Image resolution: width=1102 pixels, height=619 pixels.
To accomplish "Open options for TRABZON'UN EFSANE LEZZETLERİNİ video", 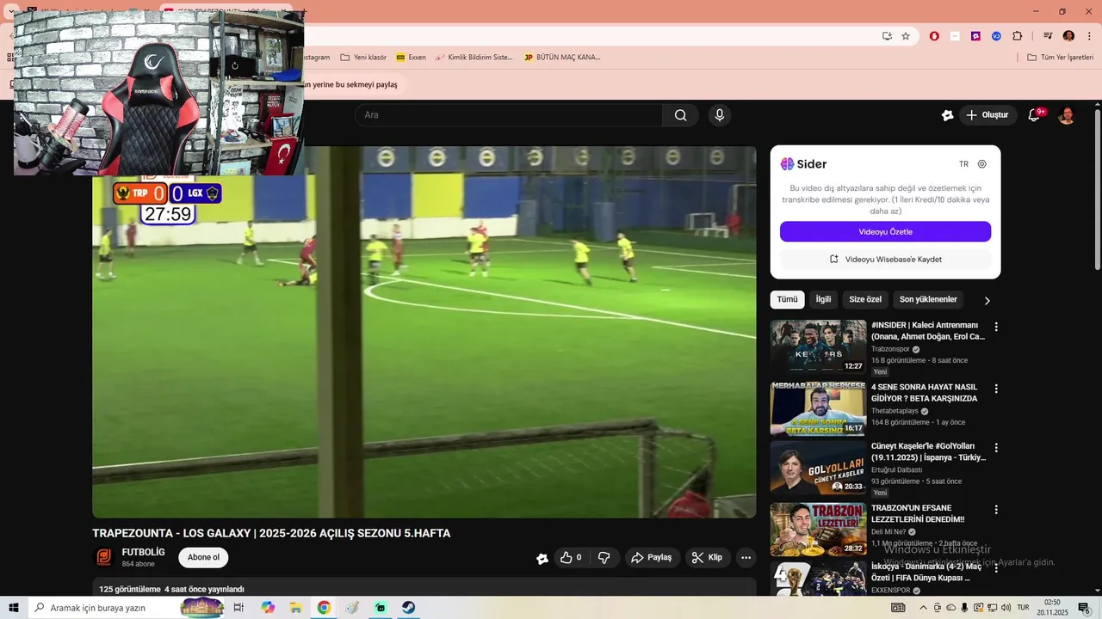I will click(996, 510).
